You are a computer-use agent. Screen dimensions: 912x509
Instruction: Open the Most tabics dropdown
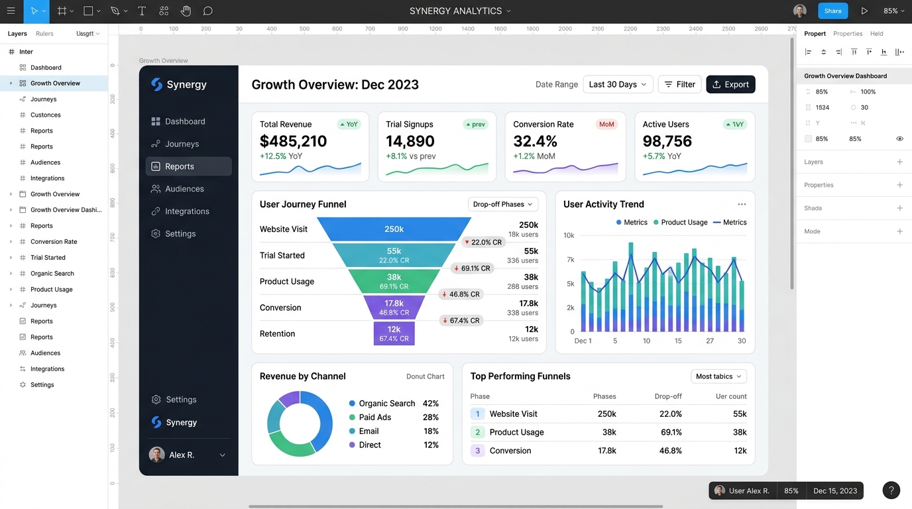pyautogui.click(x=718, y=376)
